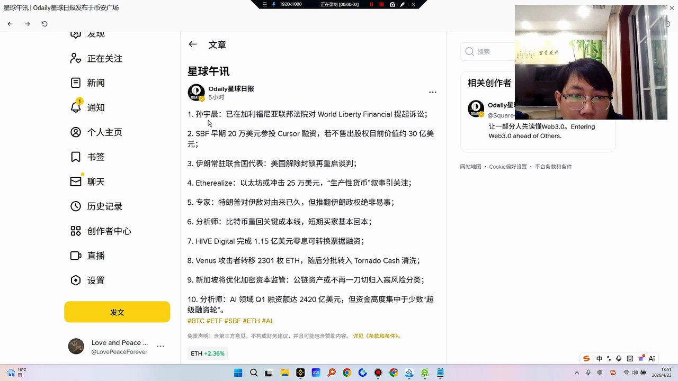Screen dimensions: 678x381
Task: Stop the screen recording
Action: [381, 4]
